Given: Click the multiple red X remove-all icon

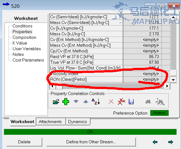Looking at the screenshot, I should pyautogui.click(x=121, y=102).
